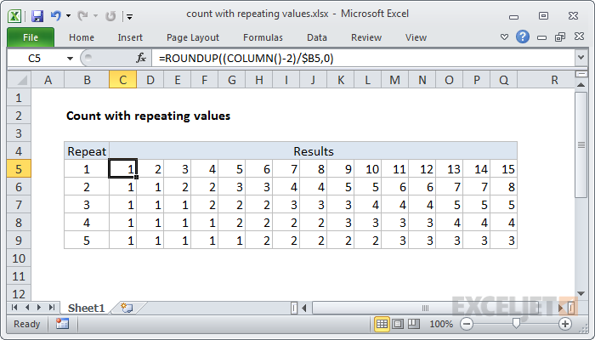Open the Name Box dropdown arrow

pyautogui.click(x=70, y=59)
